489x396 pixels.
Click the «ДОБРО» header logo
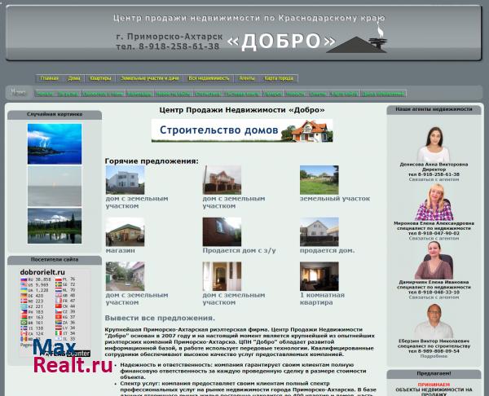[x=281, y=42]
